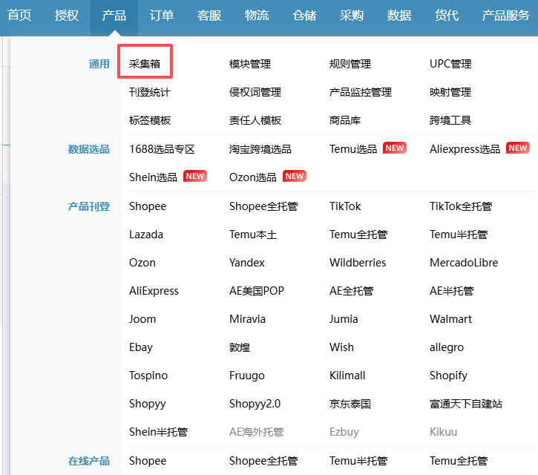Open 模块管理 in 通用 section
Image resolution: width=538 pixels, height=475 pixels.
pos(250,64)
